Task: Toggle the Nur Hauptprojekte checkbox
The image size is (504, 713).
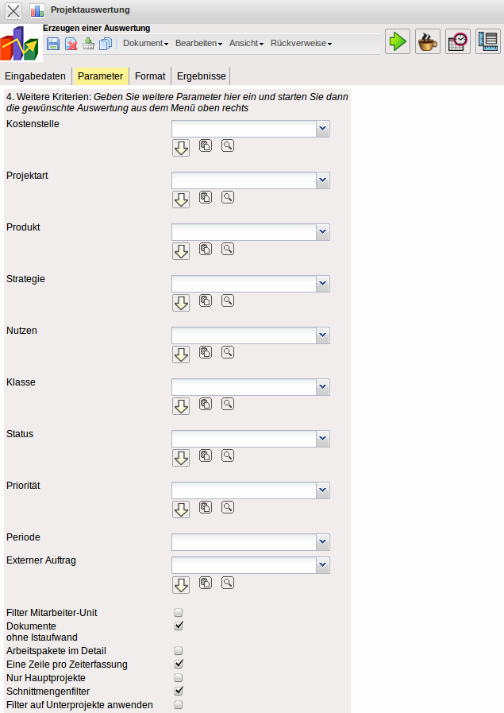Action: point(179,677)
